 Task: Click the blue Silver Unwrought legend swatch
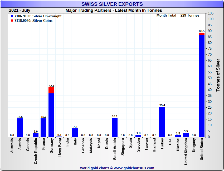12,16
